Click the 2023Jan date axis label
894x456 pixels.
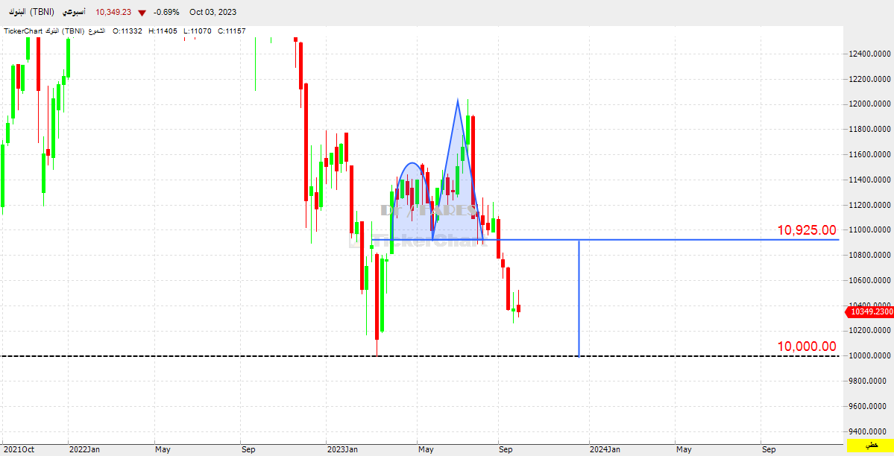pyautogui.click(x=342, y=450)
